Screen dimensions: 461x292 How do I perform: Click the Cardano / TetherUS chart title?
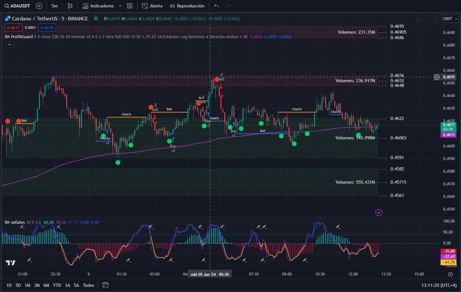50,18
